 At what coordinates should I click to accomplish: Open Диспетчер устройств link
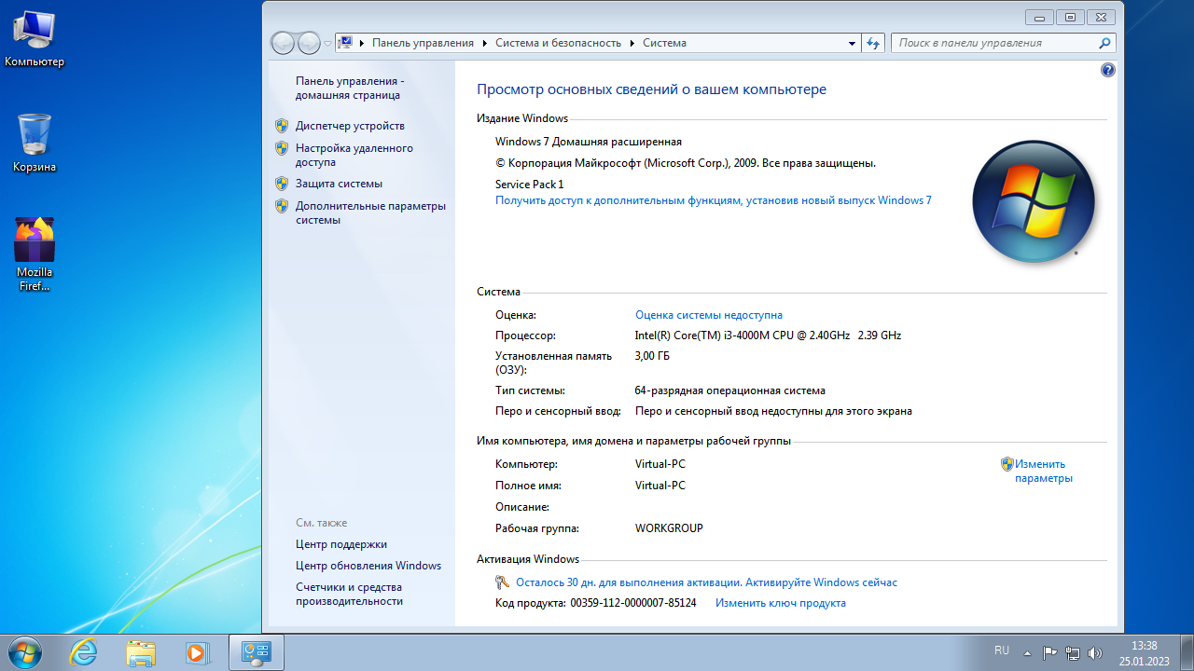350,126
